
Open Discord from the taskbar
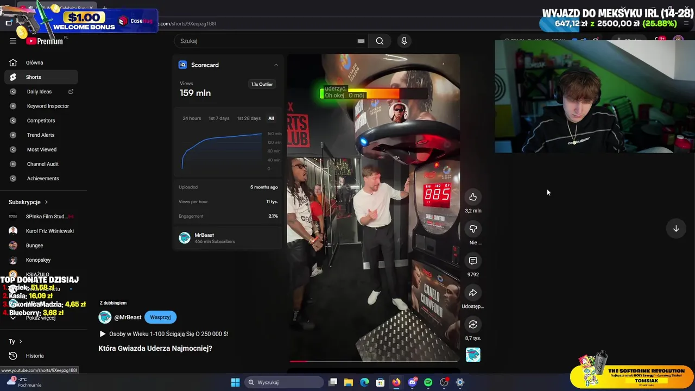412,382
